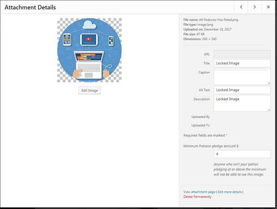Screen dimensions: 277x209
Task: Click the Dimensions 240 × 240 text
Action: 200,39
